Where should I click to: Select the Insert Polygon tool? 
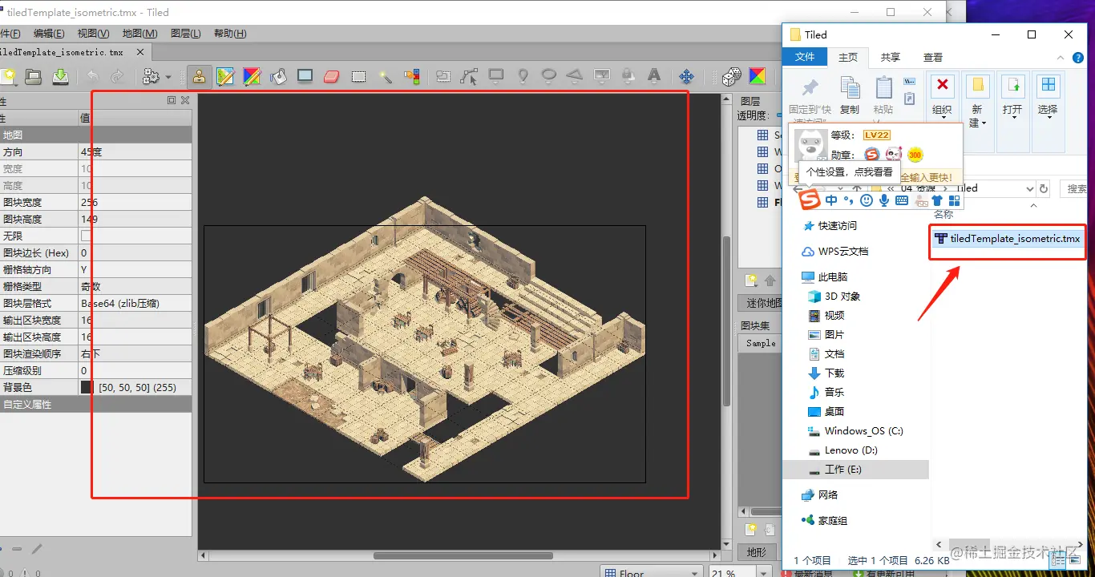(x=575, y=77)
